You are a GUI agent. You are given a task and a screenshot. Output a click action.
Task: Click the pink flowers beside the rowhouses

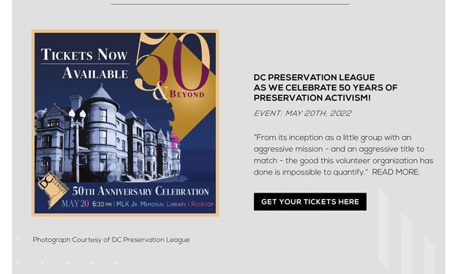[x=176, y=141]
